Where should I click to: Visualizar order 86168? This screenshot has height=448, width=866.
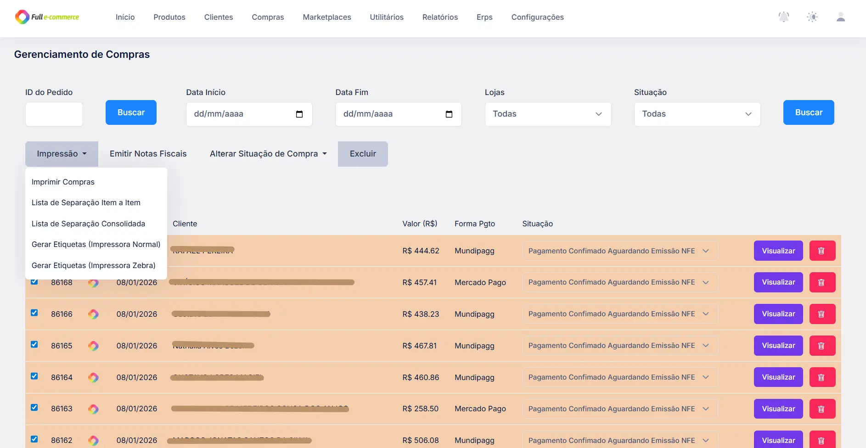click(x=778, y=282)
